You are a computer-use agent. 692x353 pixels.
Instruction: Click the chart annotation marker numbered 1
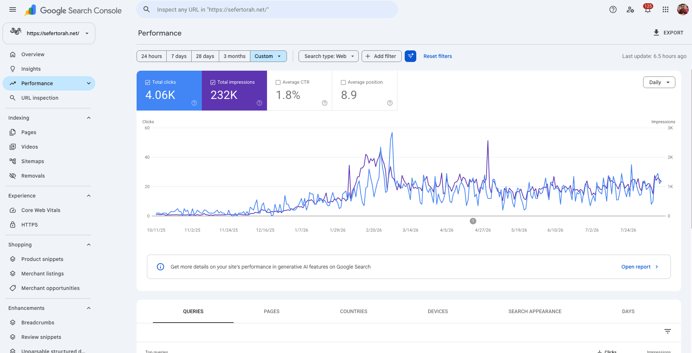[x=473, y=221]
